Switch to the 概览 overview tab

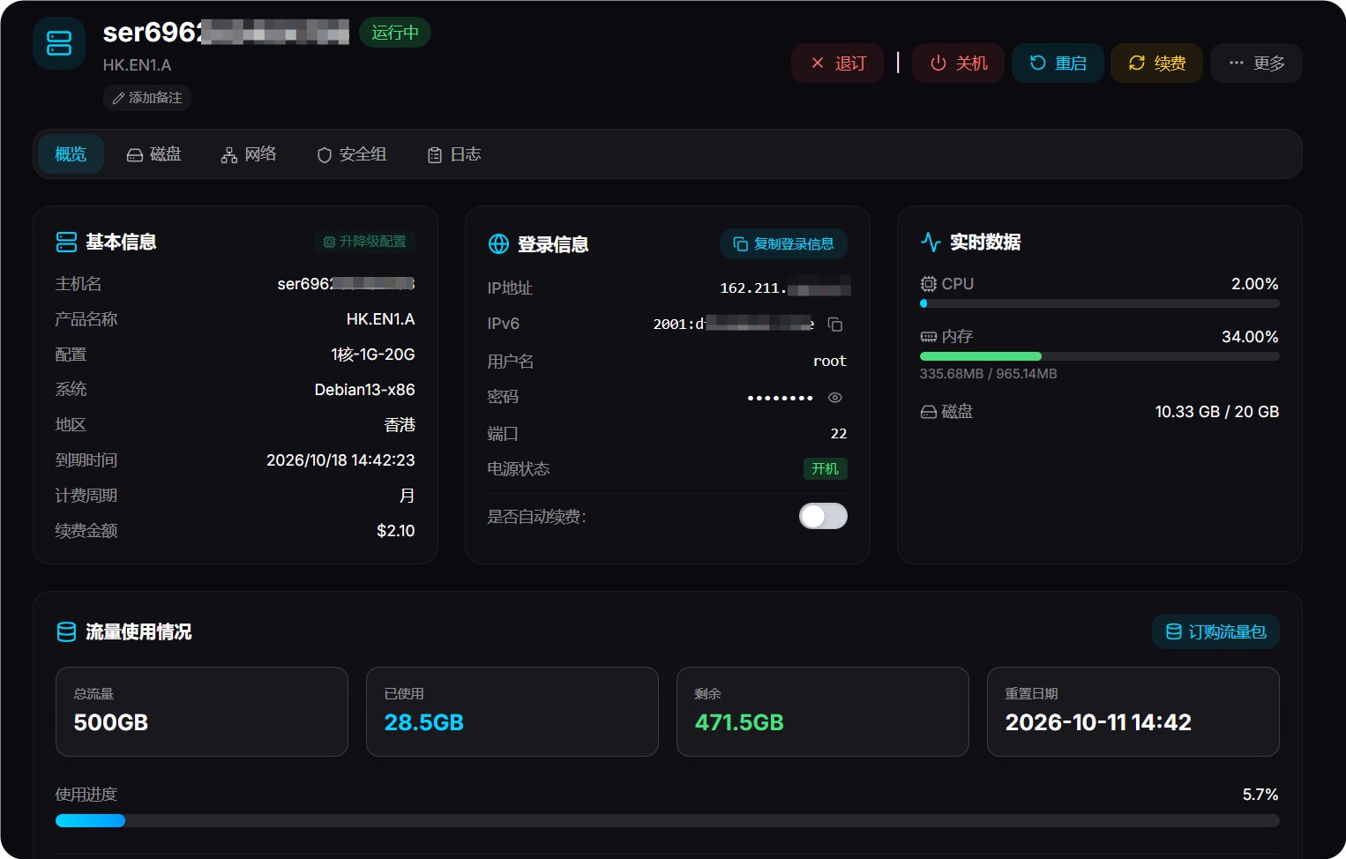point(71,154)
